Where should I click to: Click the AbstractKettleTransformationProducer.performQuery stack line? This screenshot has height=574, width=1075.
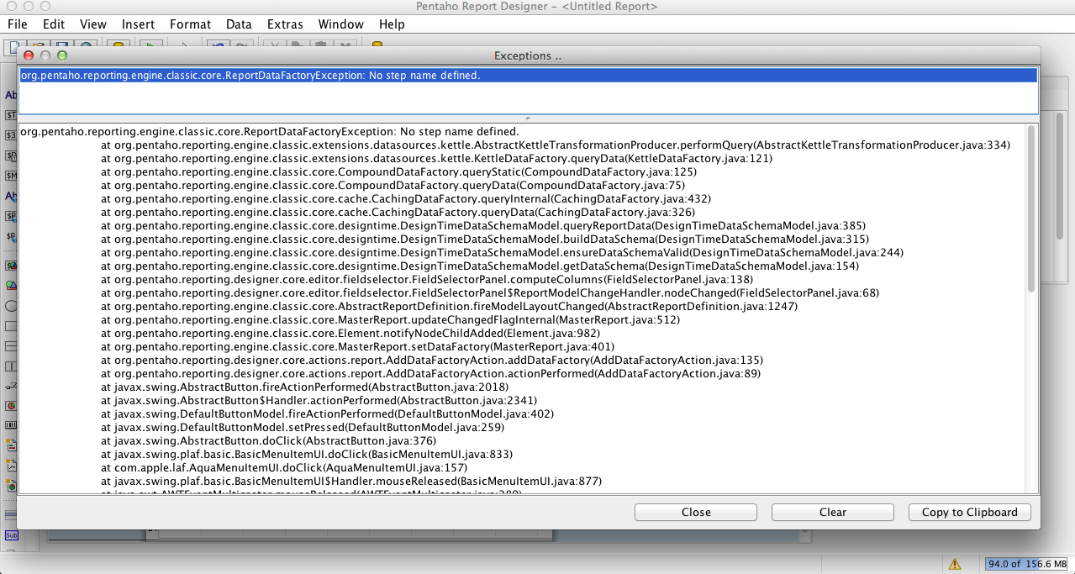556,145
